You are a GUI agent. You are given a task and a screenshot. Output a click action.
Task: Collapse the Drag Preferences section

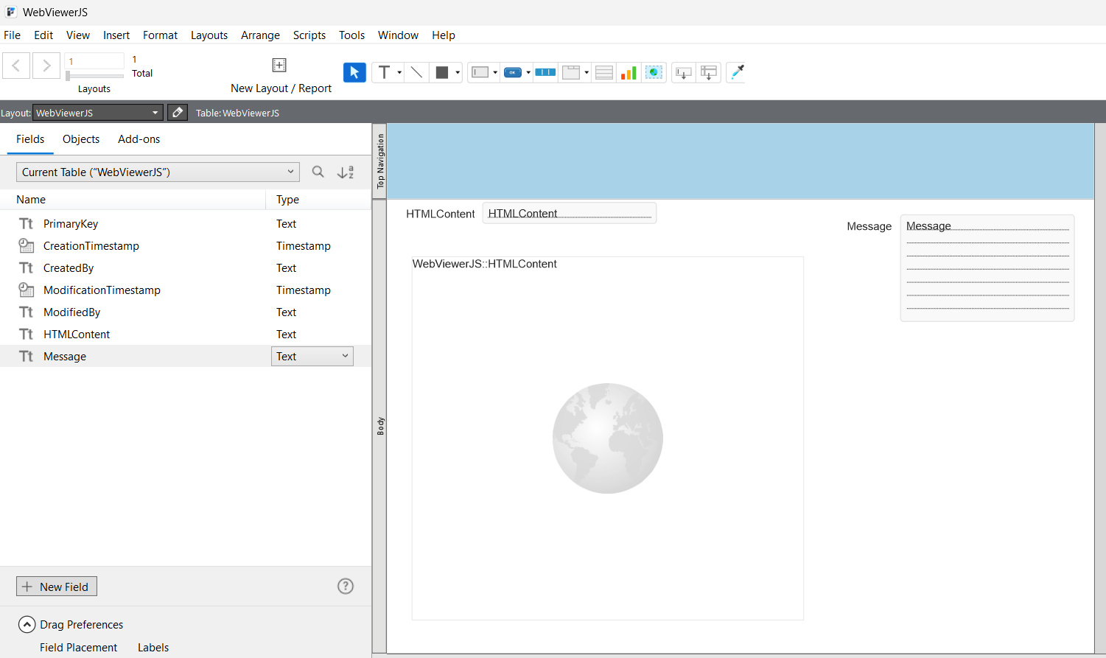click(x=27, y=624)
